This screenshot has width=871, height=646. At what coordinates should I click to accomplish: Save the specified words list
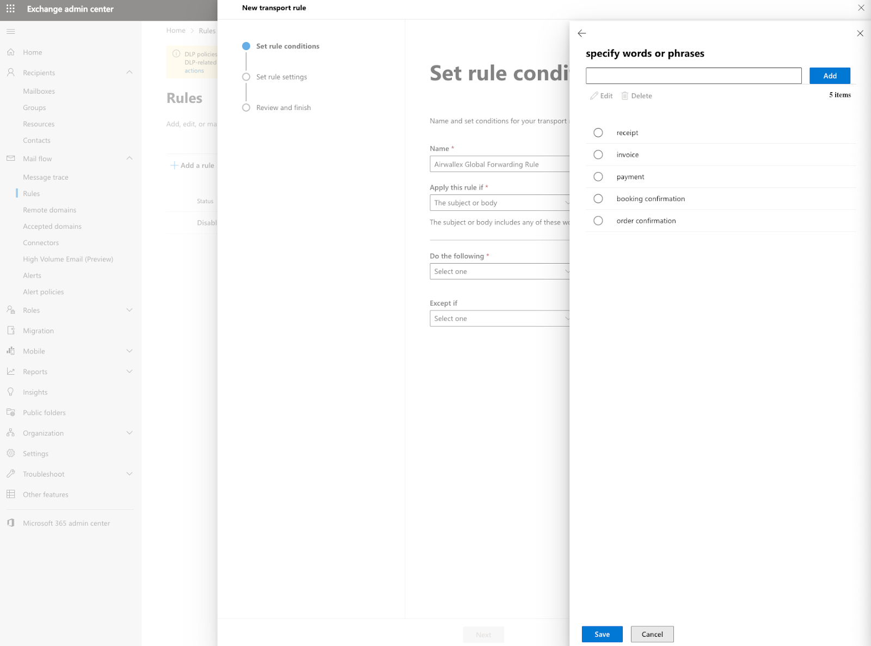(x=602, y=634)
